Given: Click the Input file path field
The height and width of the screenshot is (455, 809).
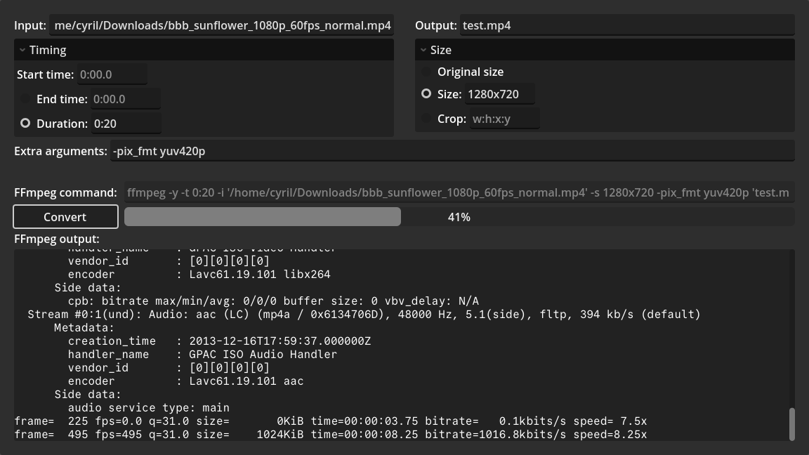Looking at the screenshot, I should 222,25.
